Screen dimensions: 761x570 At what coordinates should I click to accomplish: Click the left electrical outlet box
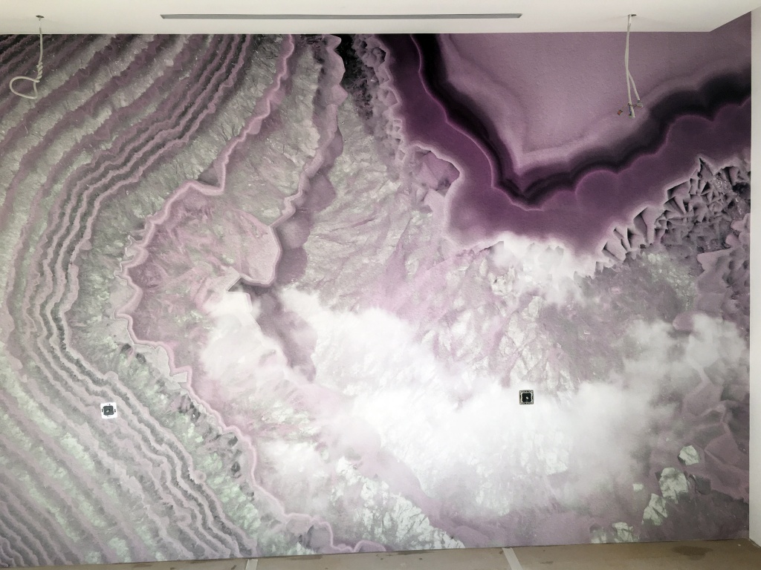coord(109,410)
